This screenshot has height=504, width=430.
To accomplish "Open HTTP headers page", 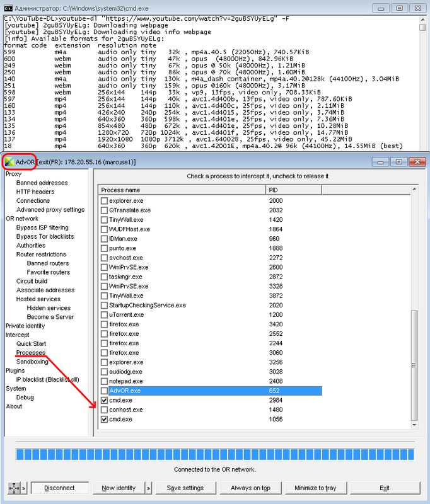I will 35,192.
